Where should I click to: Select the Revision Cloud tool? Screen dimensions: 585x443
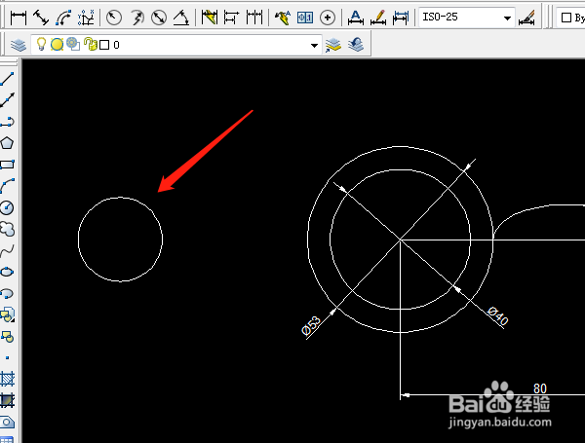click(x=8, y=229)
